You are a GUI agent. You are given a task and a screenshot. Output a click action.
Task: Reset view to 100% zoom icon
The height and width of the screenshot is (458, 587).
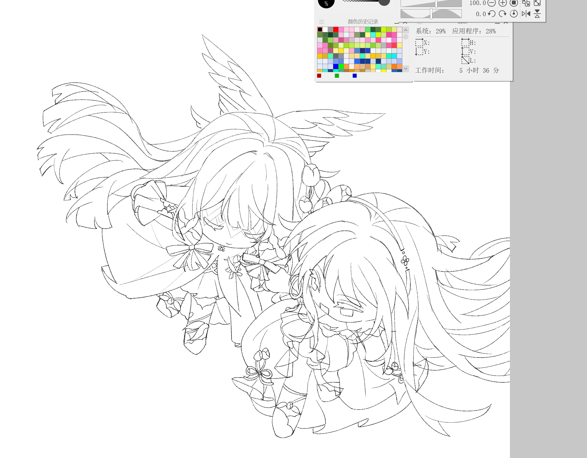(514, 3)
